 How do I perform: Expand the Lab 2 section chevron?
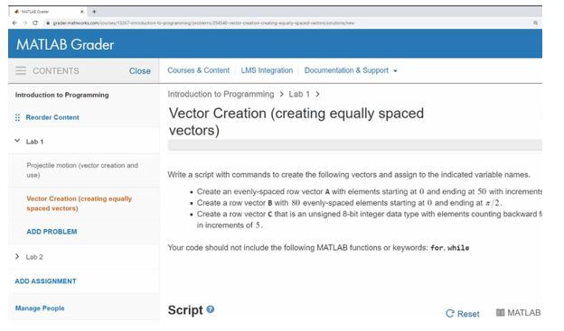(17, 256)
